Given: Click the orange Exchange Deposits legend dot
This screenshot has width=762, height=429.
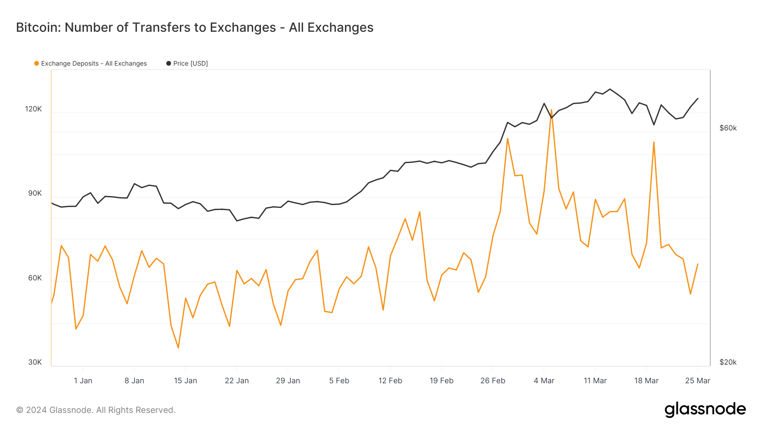Looking at the screenshot, I should point(37,64).
